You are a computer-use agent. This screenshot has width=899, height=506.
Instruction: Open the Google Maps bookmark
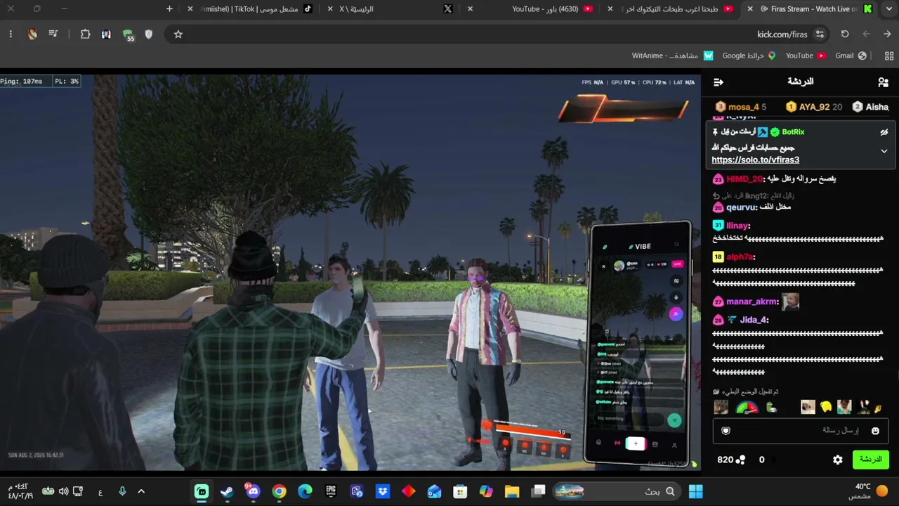click(749, 56)
